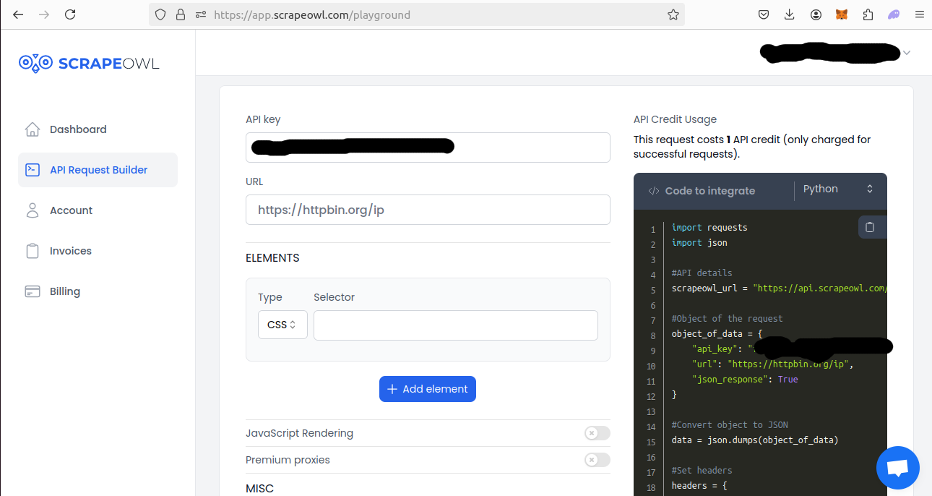Go back with browser back arrow

point(18,14)
